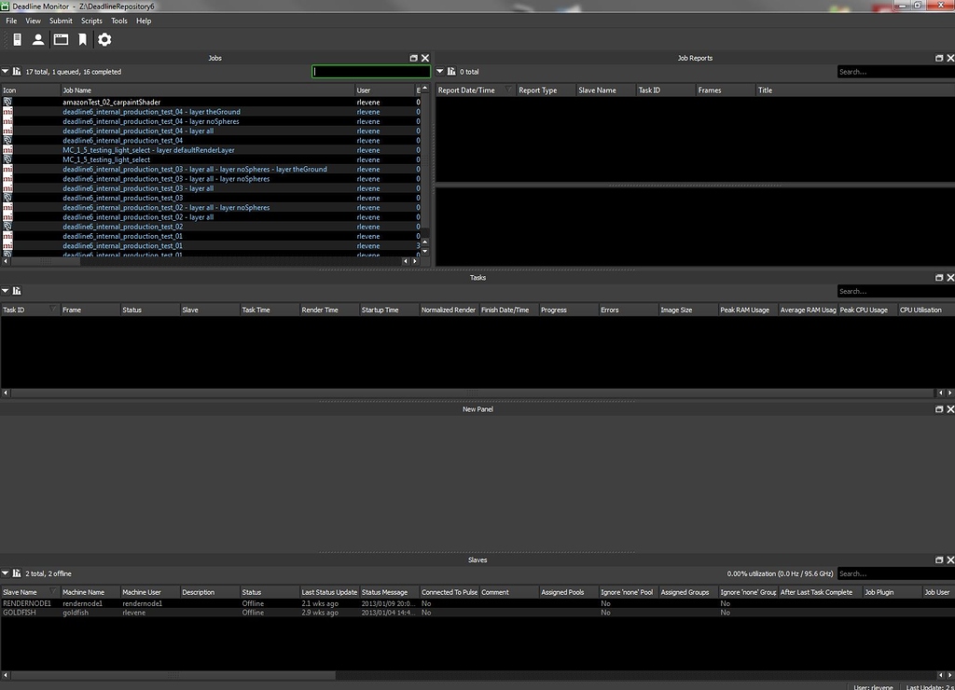
Task: Click the mobile device icon in toolbar
Action: 17,39
